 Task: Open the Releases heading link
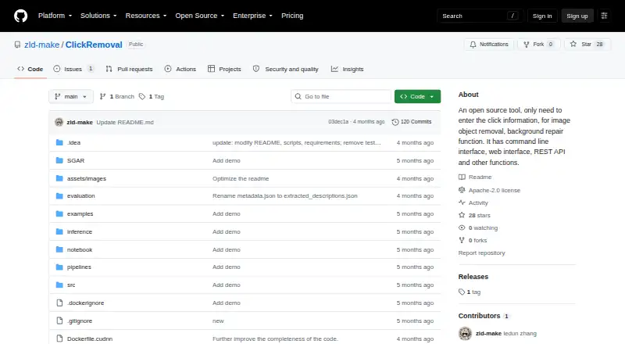click(473, 277)
